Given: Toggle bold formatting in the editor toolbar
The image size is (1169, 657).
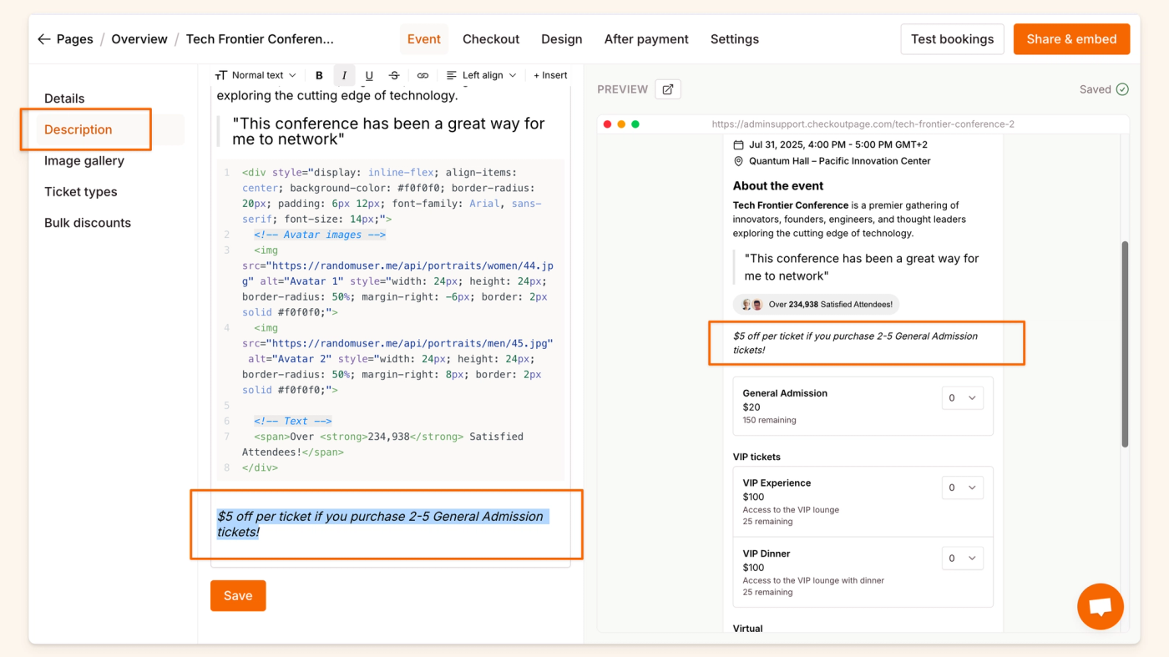Looking at the screenshot, I should click(319, 75).
